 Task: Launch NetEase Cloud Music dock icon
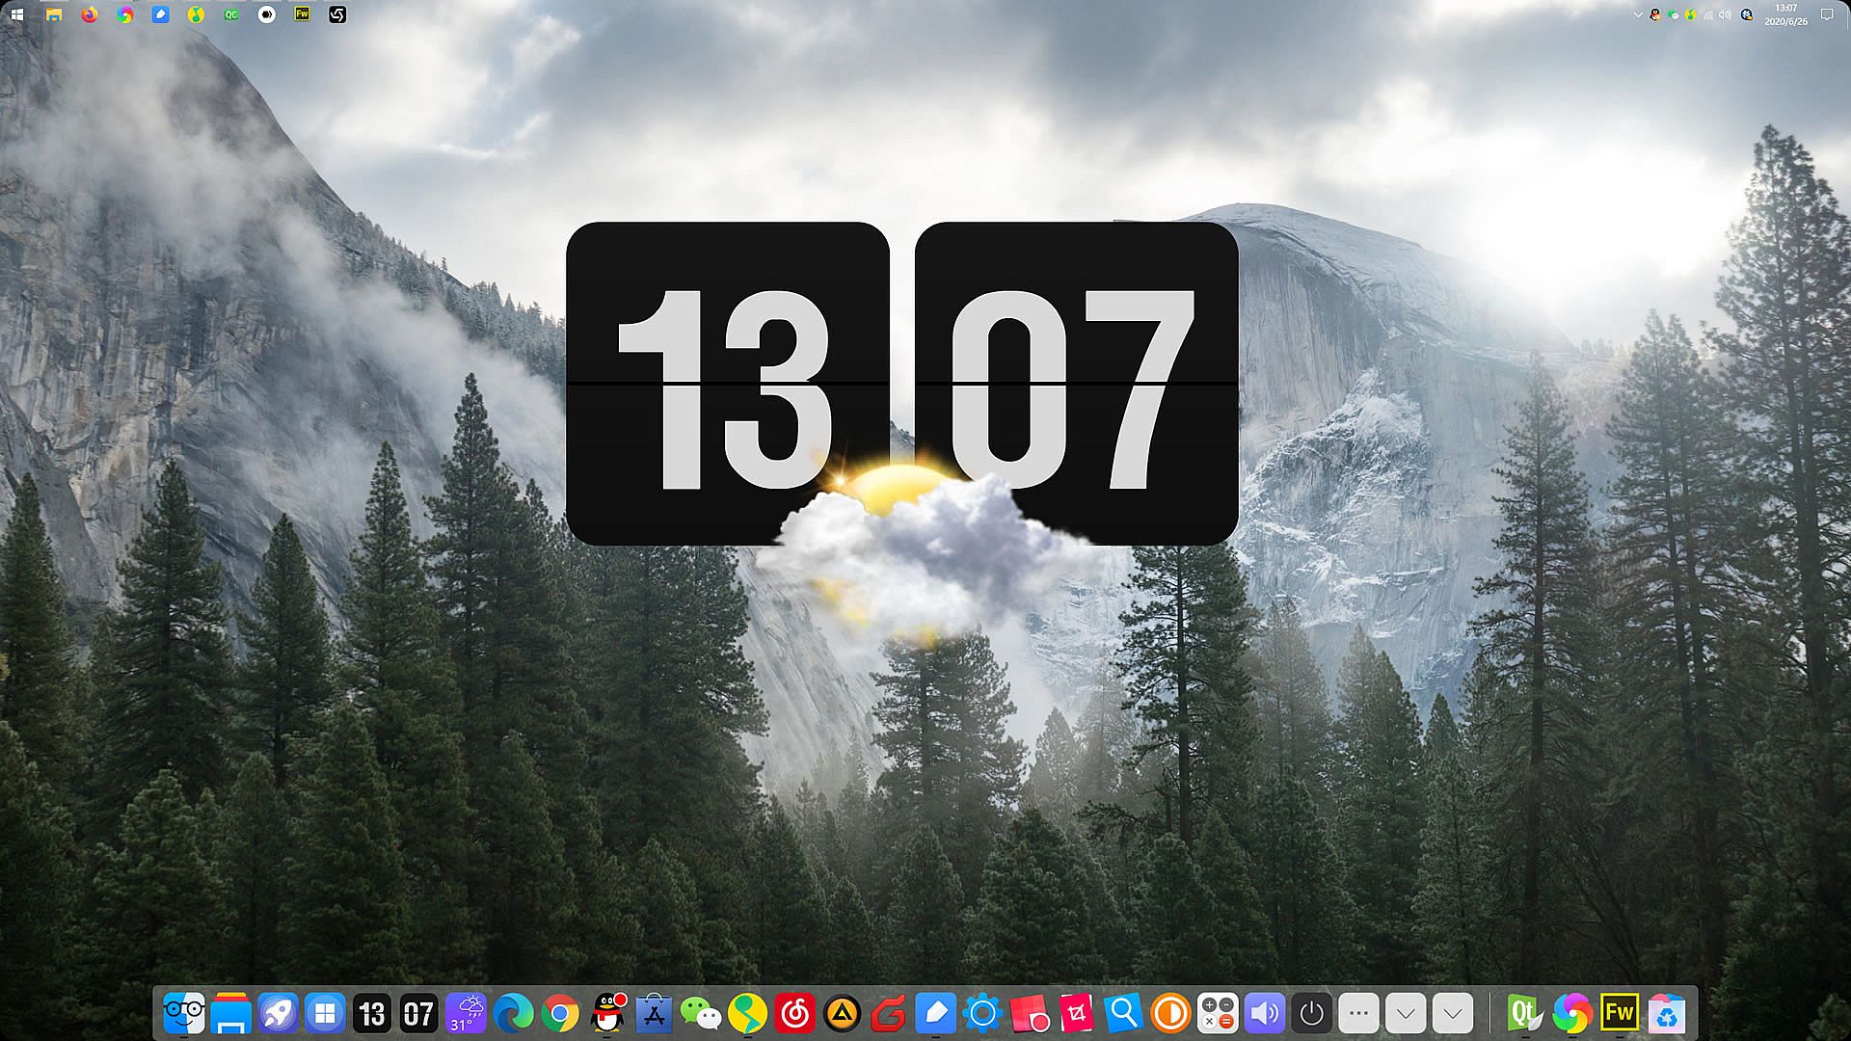795,1014
